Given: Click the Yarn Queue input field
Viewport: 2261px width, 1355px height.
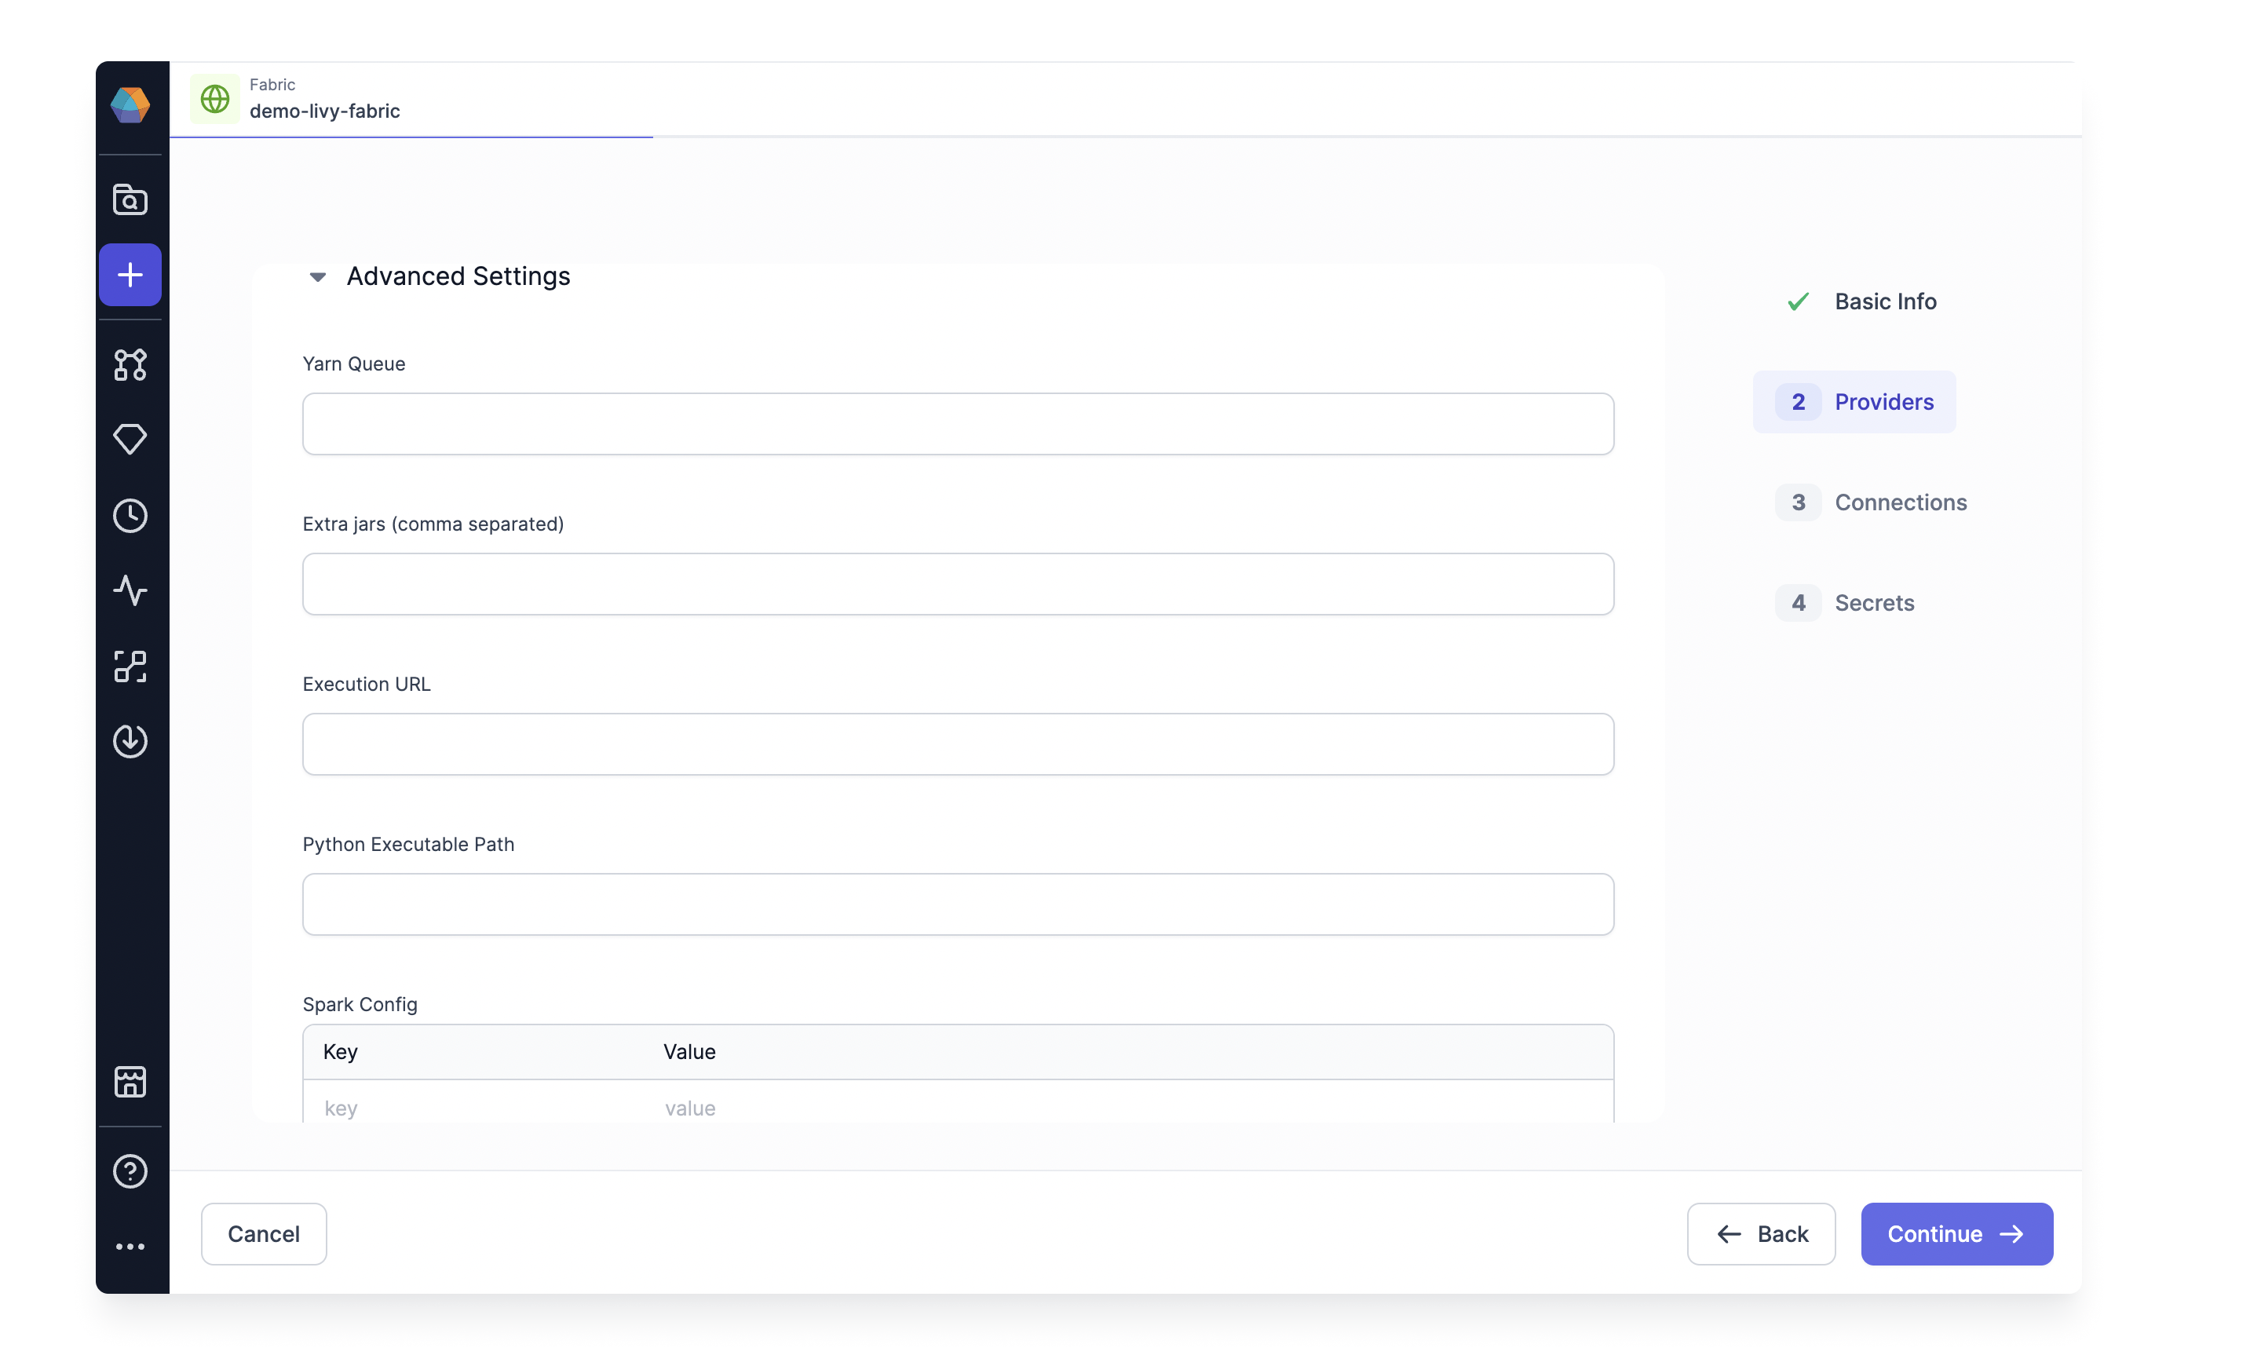Looking at the screenshot, I should [958, 422].
